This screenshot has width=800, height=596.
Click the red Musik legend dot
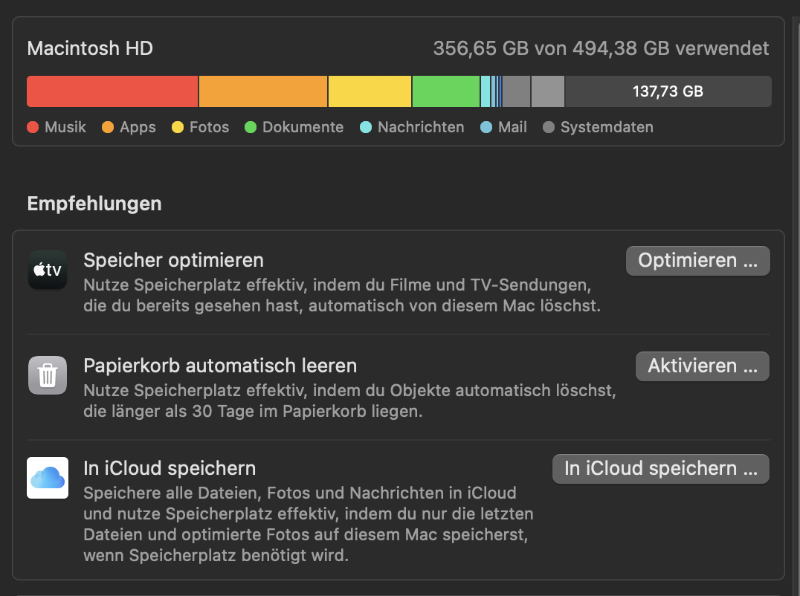[33, 127]
